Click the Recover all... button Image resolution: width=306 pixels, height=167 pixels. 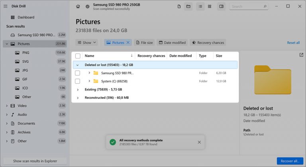tap(290, 161)
